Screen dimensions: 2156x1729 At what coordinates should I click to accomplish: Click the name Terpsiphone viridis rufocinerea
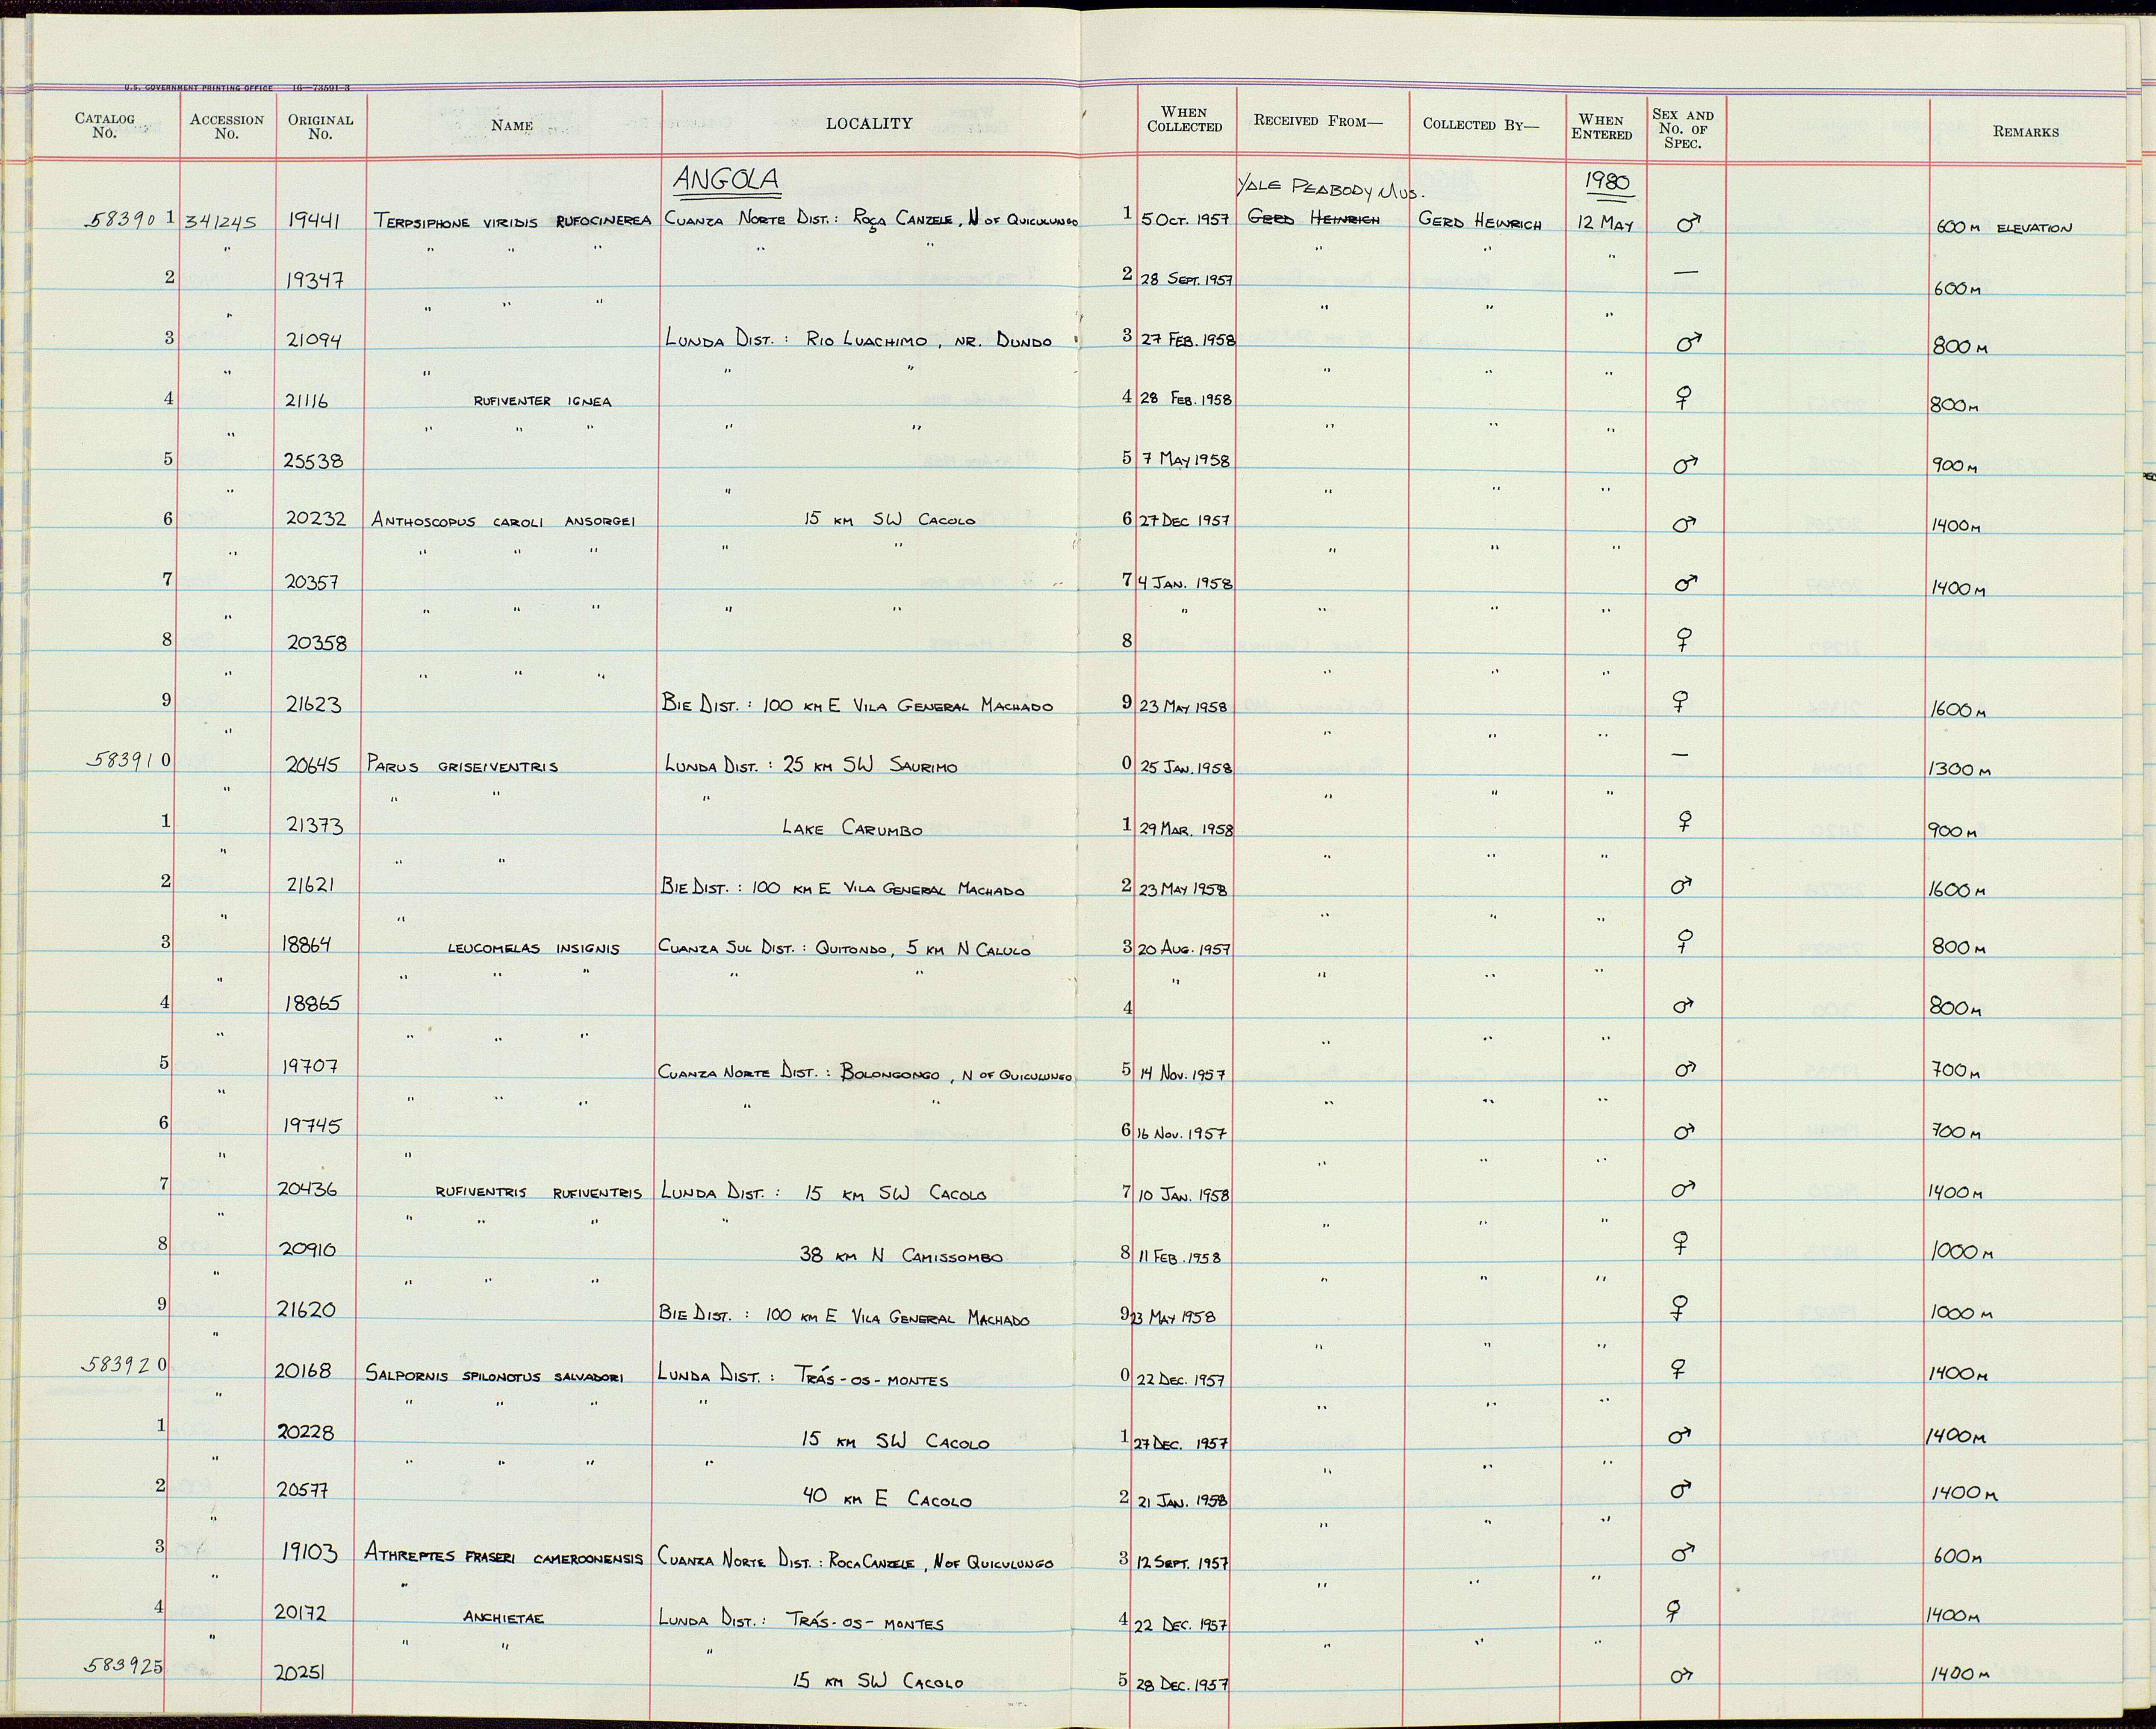pyautogui.click(x=513, y=221)
